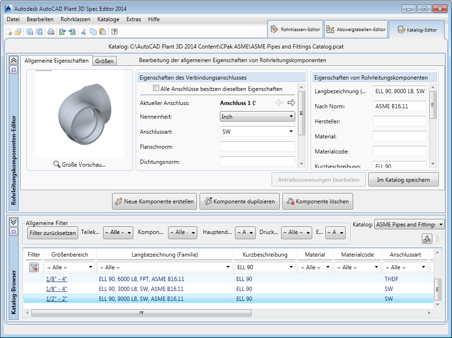Select the Katalog-Editor tab

(417, 30)
